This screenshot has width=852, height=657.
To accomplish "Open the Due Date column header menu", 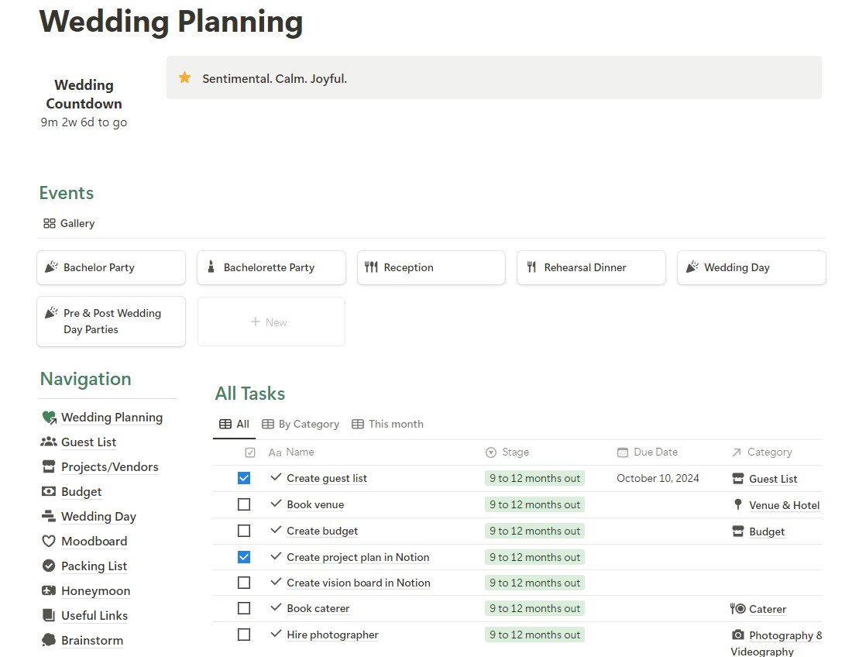I will tap(648, 452).
